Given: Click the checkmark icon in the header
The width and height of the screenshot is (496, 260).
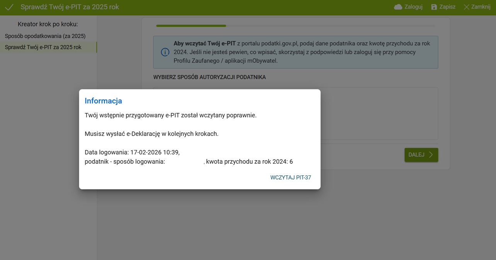Looking at the screenshot, I should (x=9, y=7).
